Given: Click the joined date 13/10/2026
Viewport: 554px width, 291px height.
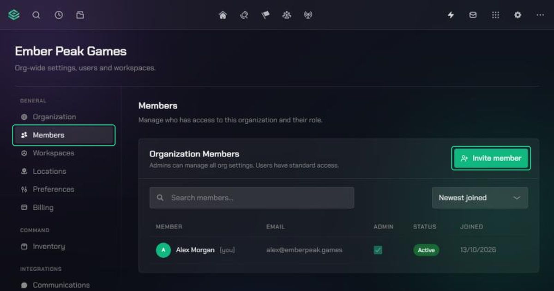Looking at the screenshot, I should 478,250.
